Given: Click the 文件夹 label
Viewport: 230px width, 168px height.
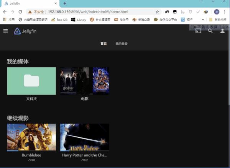Looking at the screenshot, I should [x=31, y=99].
